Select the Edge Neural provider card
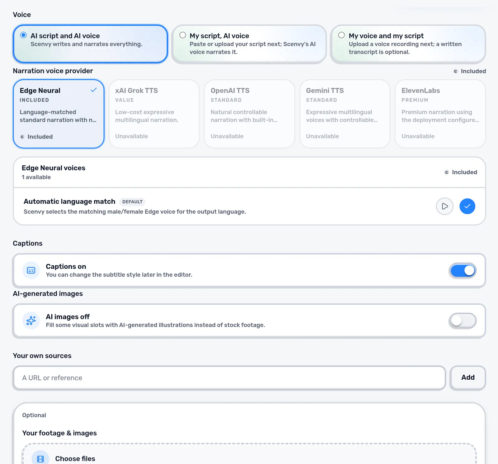Screen dimensions: 498x464 tap(59, 114)
